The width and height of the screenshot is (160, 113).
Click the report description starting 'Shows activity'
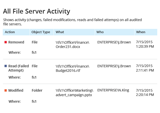pyautogui.click(x=72, y=22)
